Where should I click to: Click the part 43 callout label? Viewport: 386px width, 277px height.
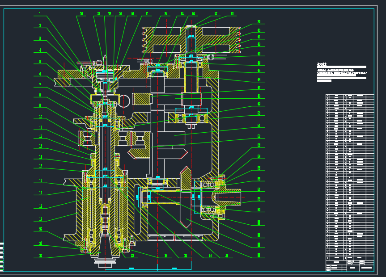pos(259,54)
